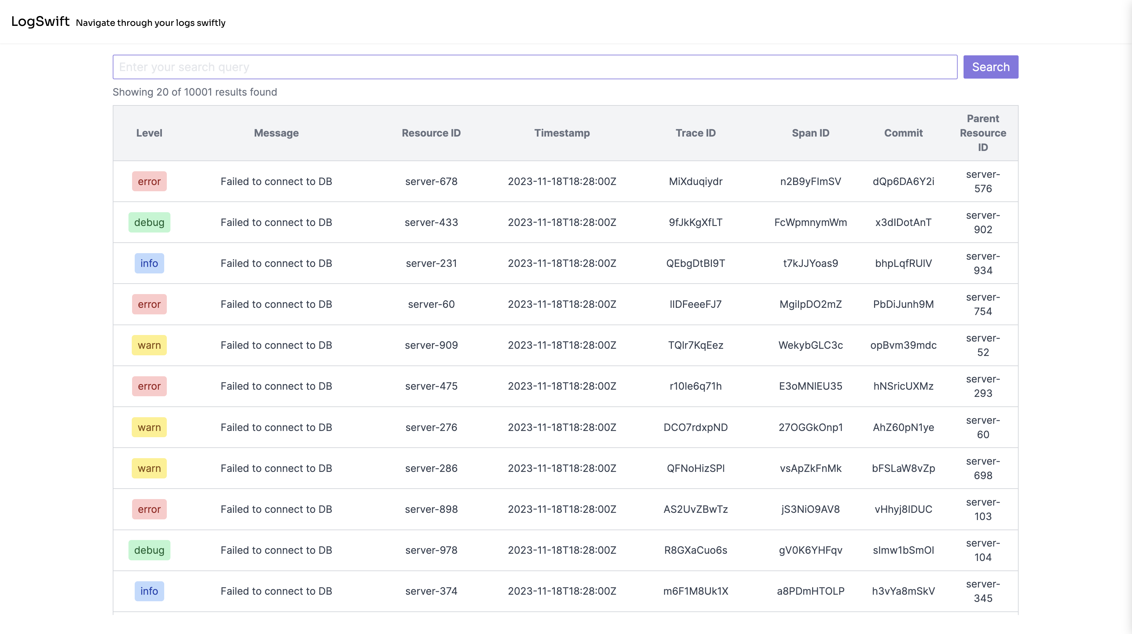
Task: Select commit h3vYa8mSkV
Action: [903, 591]
